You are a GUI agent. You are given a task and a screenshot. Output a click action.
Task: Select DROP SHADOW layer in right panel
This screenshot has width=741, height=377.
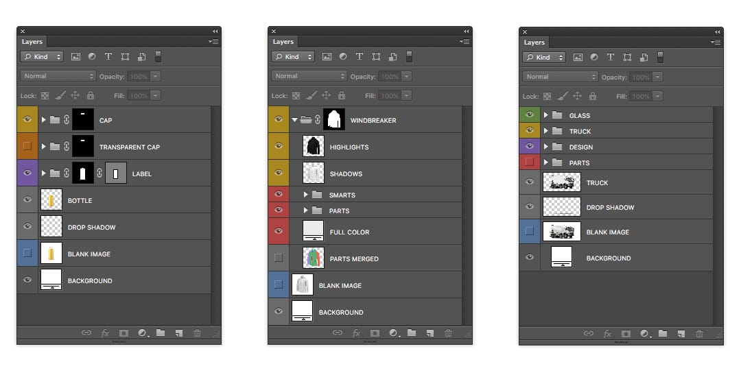click(x=616, y=207)
